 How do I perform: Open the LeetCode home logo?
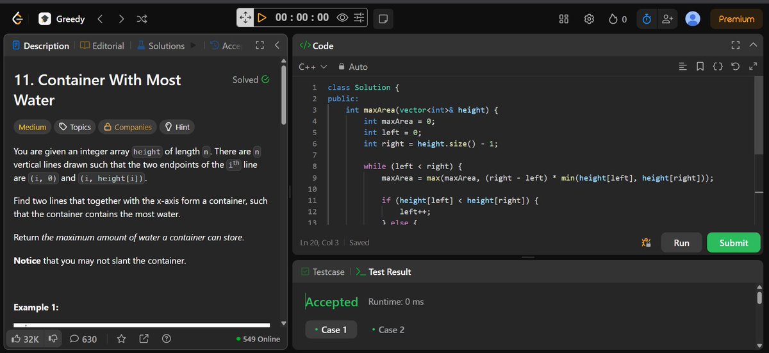click(x=17, y=19)
